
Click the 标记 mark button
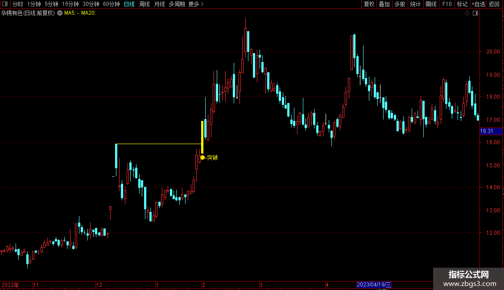(462, 4)
